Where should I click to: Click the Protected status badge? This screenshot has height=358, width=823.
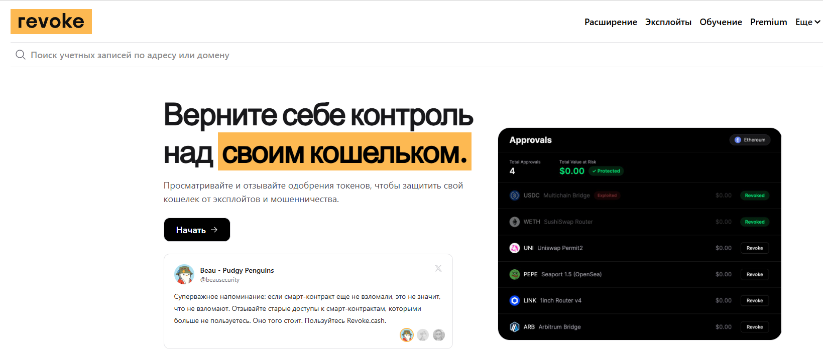606,171
